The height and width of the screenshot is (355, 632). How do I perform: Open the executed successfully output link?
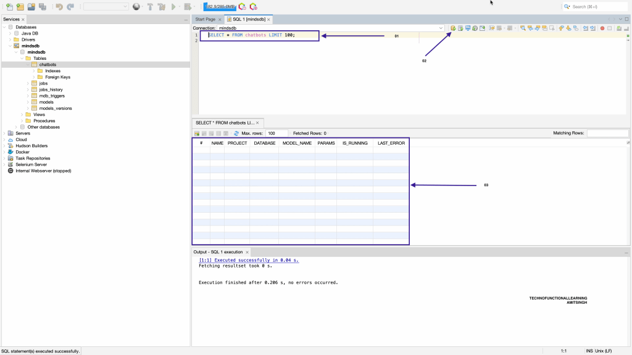point(249,260)
